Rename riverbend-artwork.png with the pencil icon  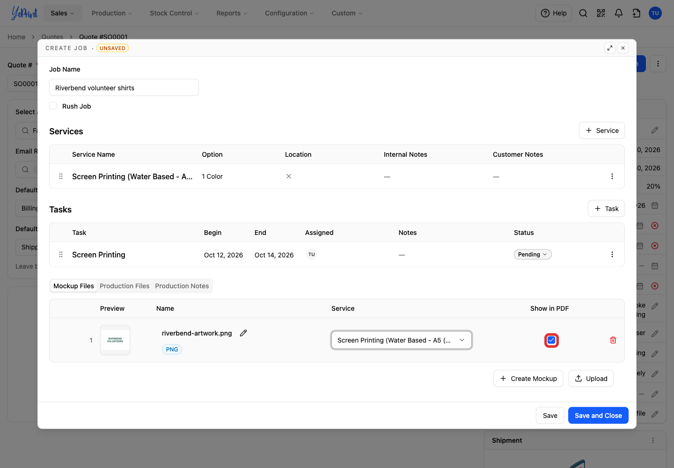pyautogui.click(x=243, y=333)
